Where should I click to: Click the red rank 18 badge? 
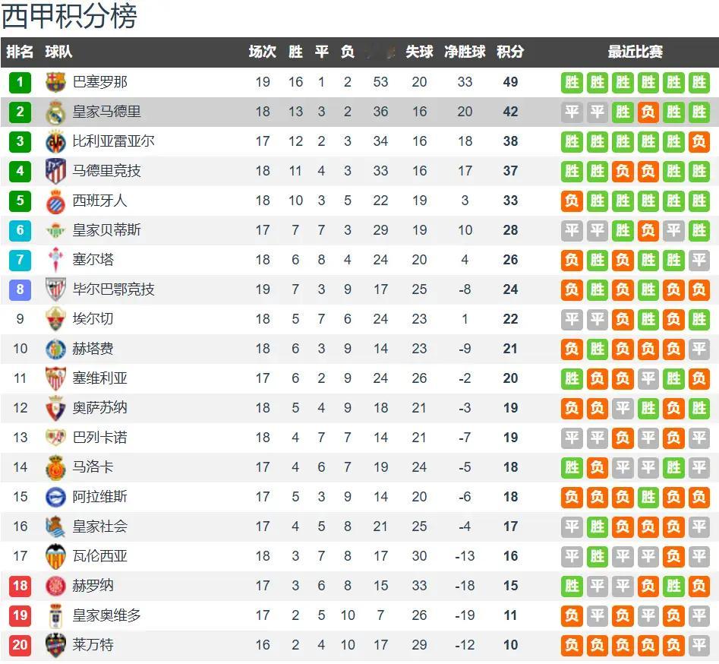click(x=20, y=586)
